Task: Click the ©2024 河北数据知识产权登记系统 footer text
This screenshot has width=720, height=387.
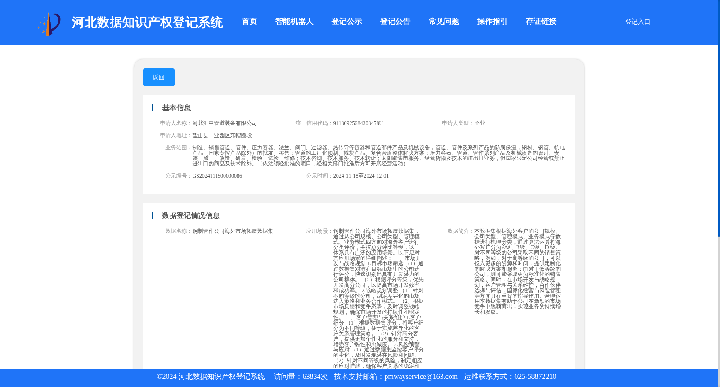Action: click(x=211, y=377)
